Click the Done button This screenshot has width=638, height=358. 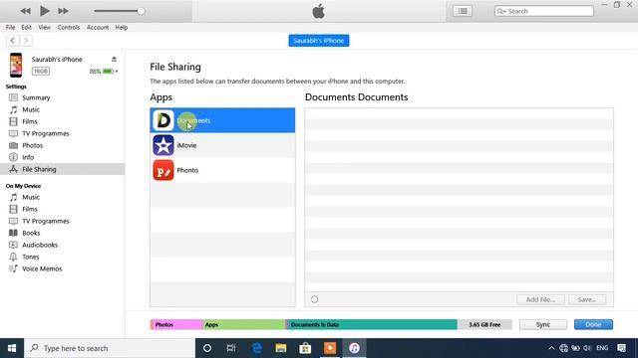(593, 325)
